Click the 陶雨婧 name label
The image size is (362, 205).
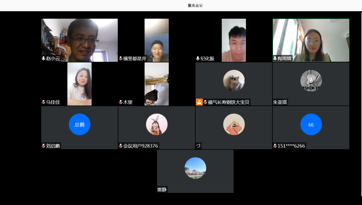[284, 58]
